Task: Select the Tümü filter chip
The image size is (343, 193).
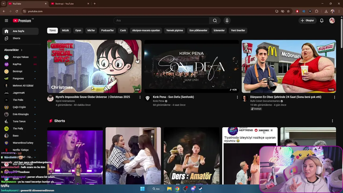Action: point(53,30)
